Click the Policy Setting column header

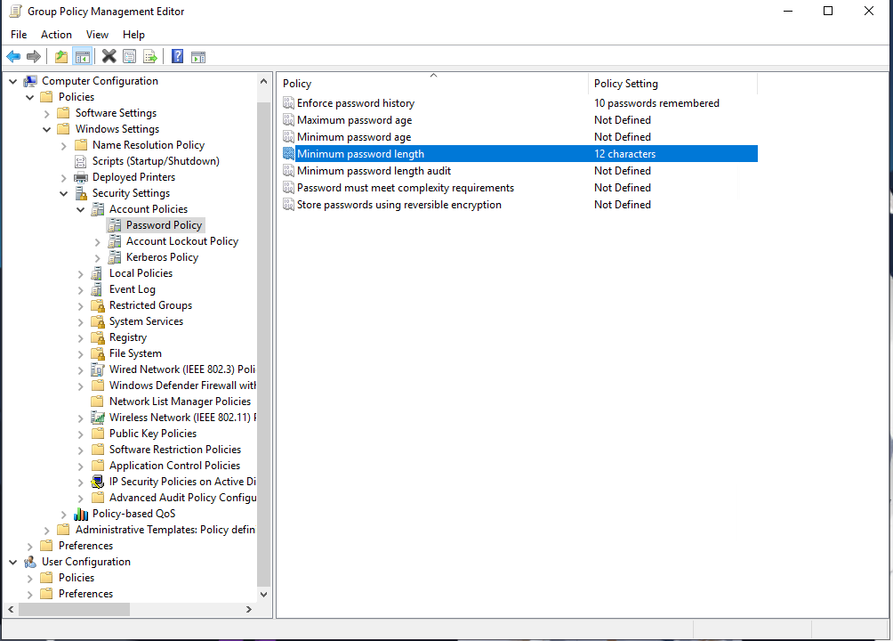(x=672, y=83)
